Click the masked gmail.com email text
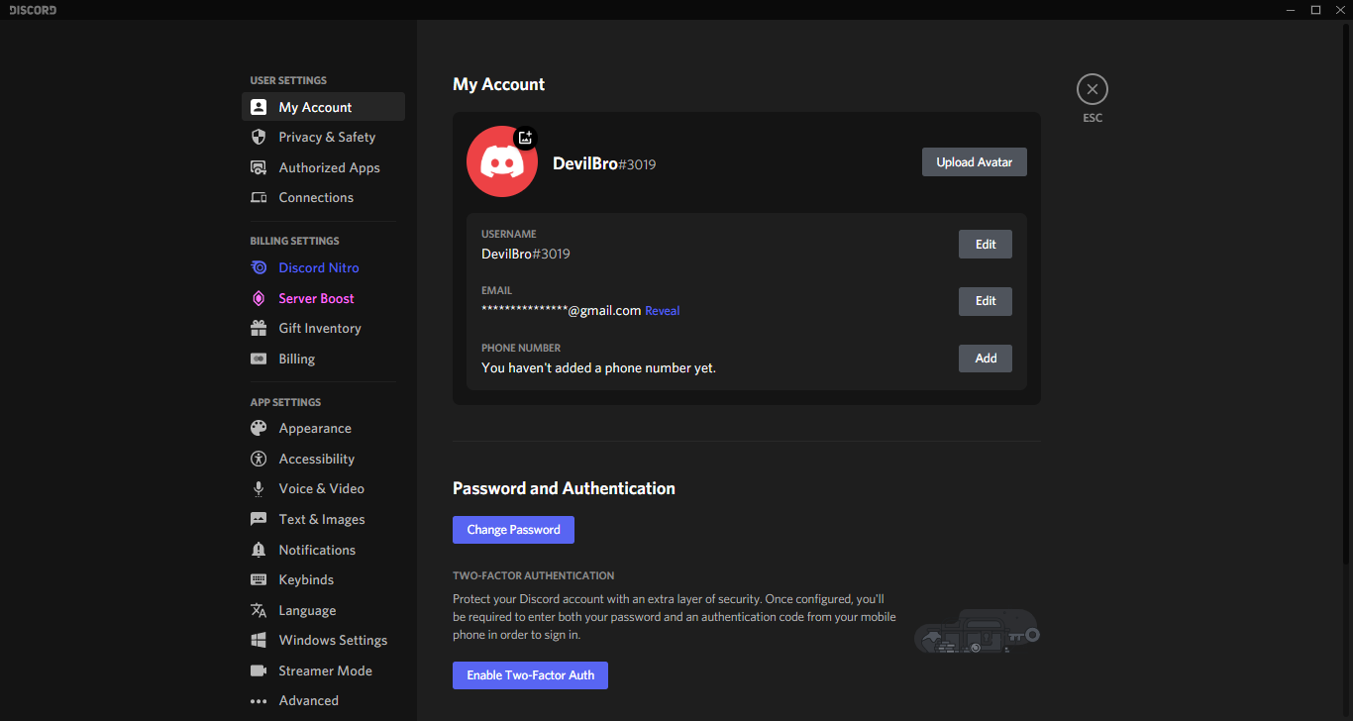The image size is (1353, 721). click(561, 310)
